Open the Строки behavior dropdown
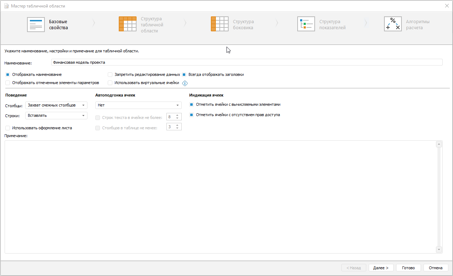This screenshot has width=453, height=276. (x=56, y=115)
